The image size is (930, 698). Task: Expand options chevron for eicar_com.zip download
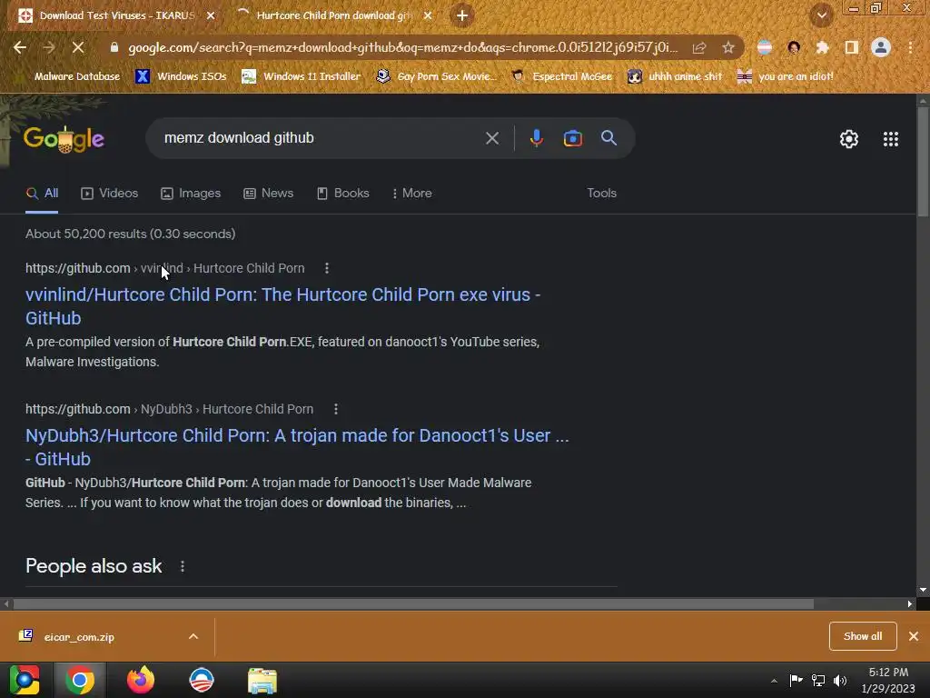tap(193, 636)
